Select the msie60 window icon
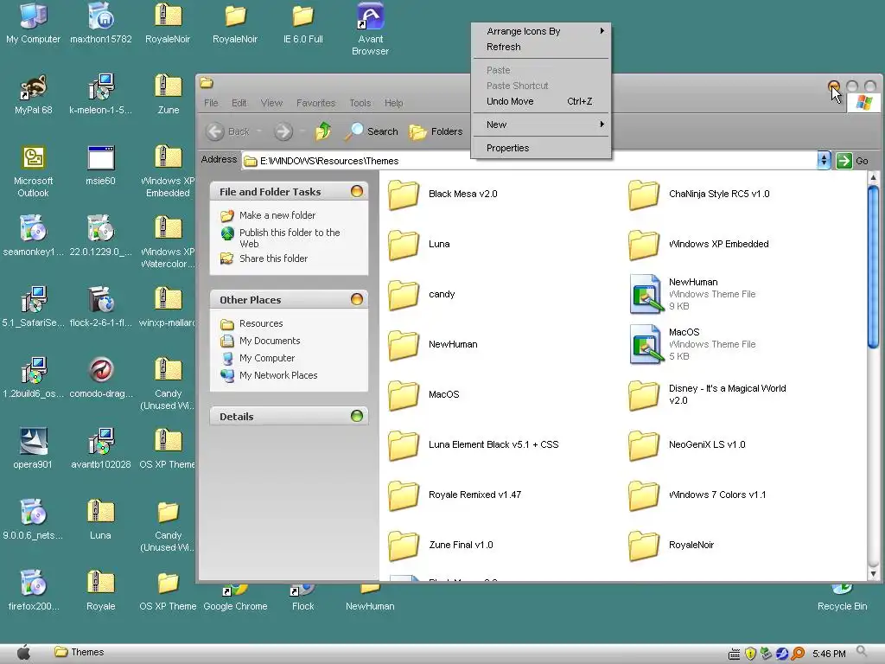The image size is (885, 664). [100, 165]
